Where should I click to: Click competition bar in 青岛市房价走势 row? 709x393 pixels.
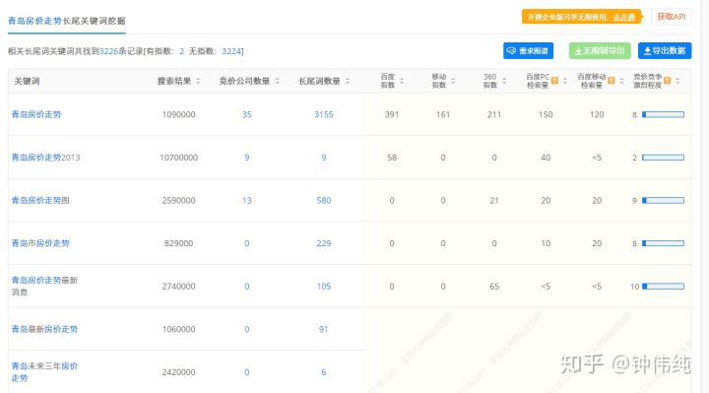click(663, 243)
